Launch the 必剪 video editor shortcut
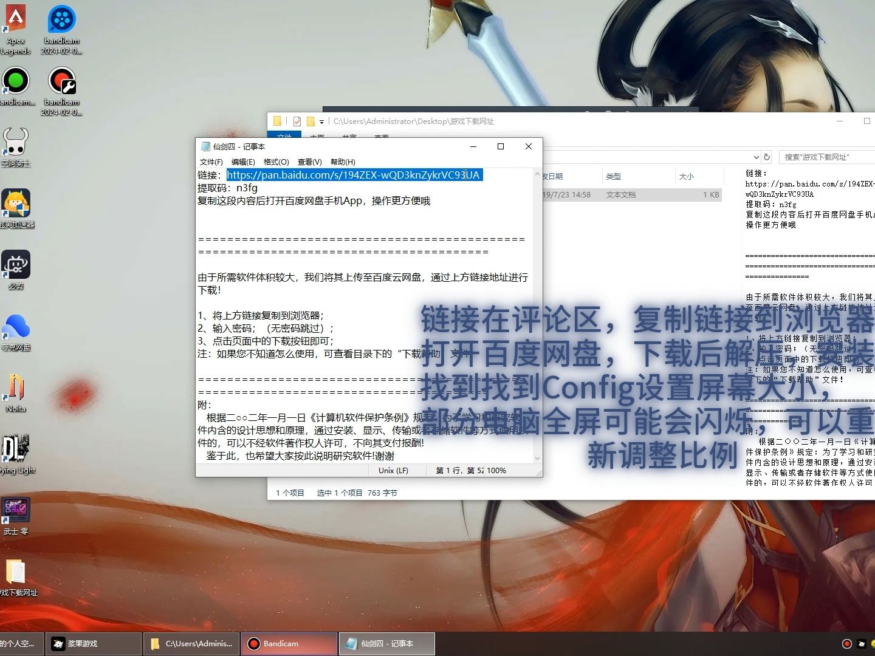The width and height of the screenshot is (875, 656). 16,270
